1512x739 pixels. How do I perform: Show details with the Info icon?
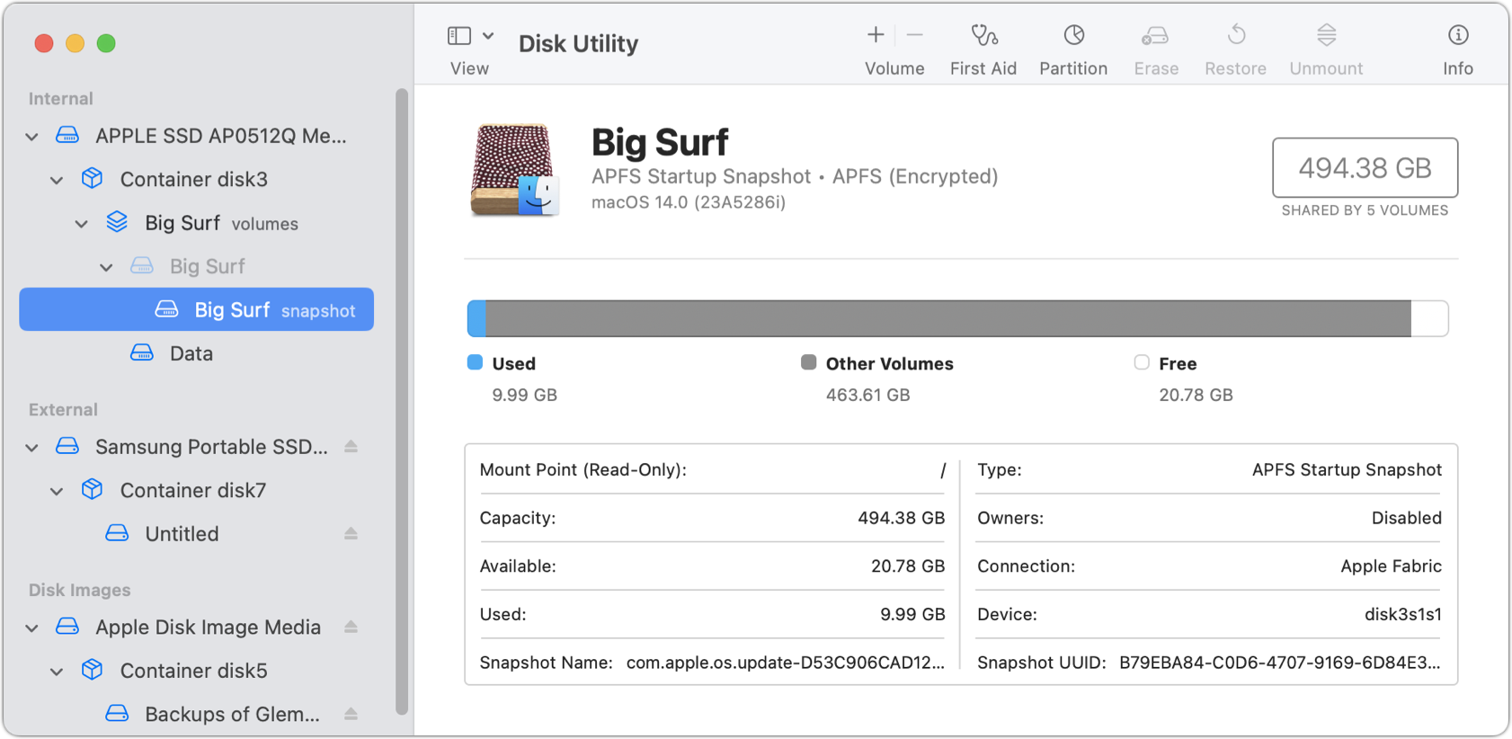[1458, 35]
